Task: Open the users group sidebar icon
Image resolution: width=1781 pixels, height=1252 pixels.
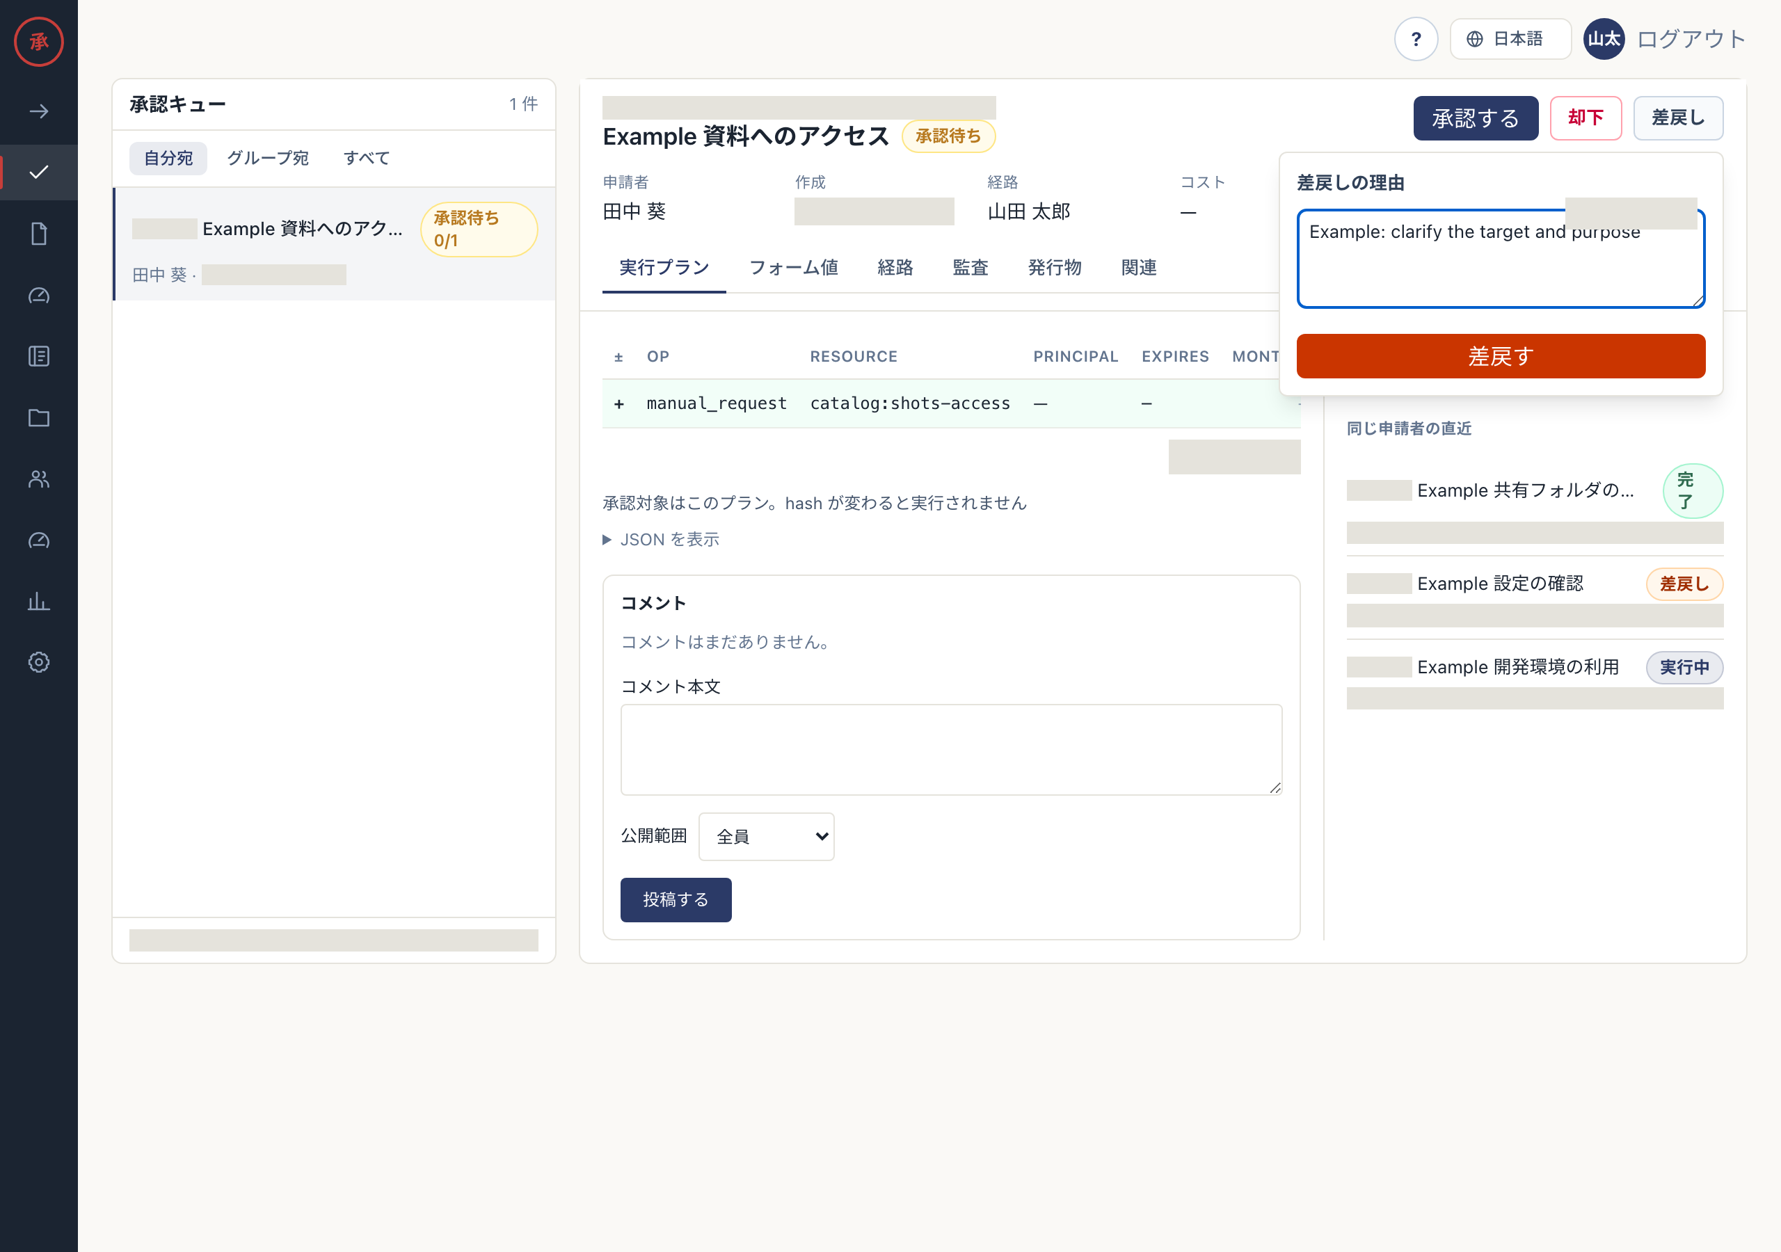Action: (39, 479)
